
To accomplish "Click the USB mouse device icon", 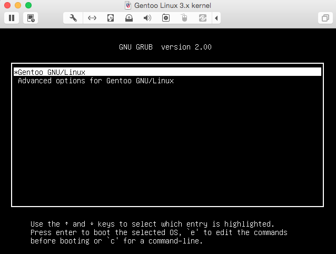I will point(184,18).
